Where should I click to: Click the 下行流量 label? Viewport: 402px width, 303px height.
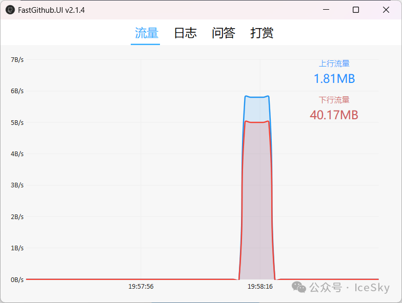334,100
